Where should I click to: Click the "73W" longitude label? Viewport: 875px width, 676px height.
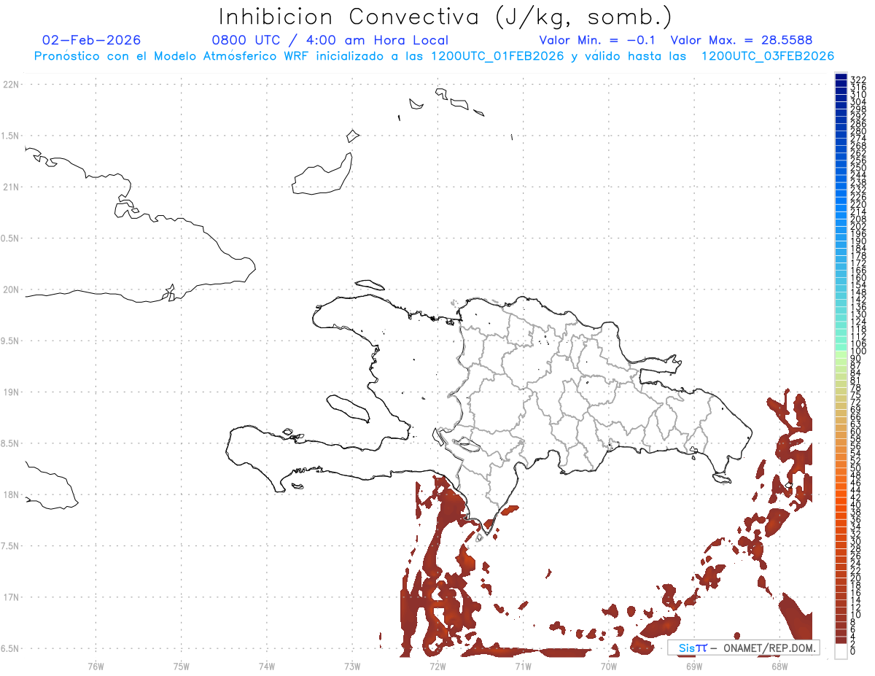352,665
